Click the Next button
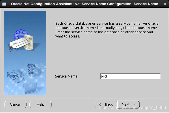 pos(128,104)
